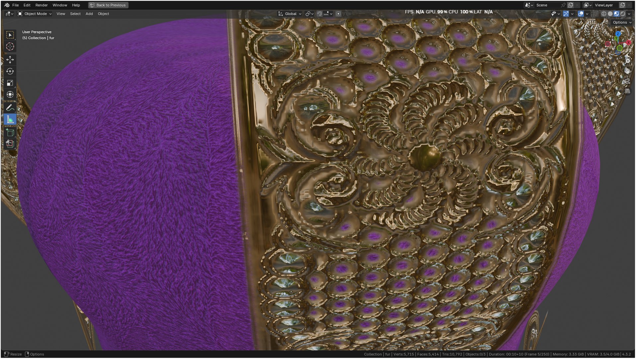
Task: Open the File menu
Action: (15, 5)
